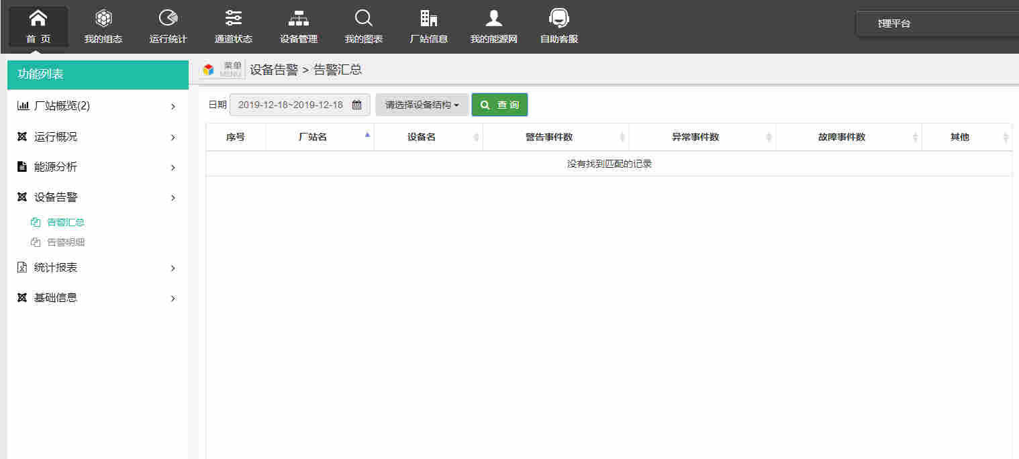Image resolution: width=1019 pixels, height=459 pixels.
Task: Switch to the 告警明细 page
Action: 67,242
